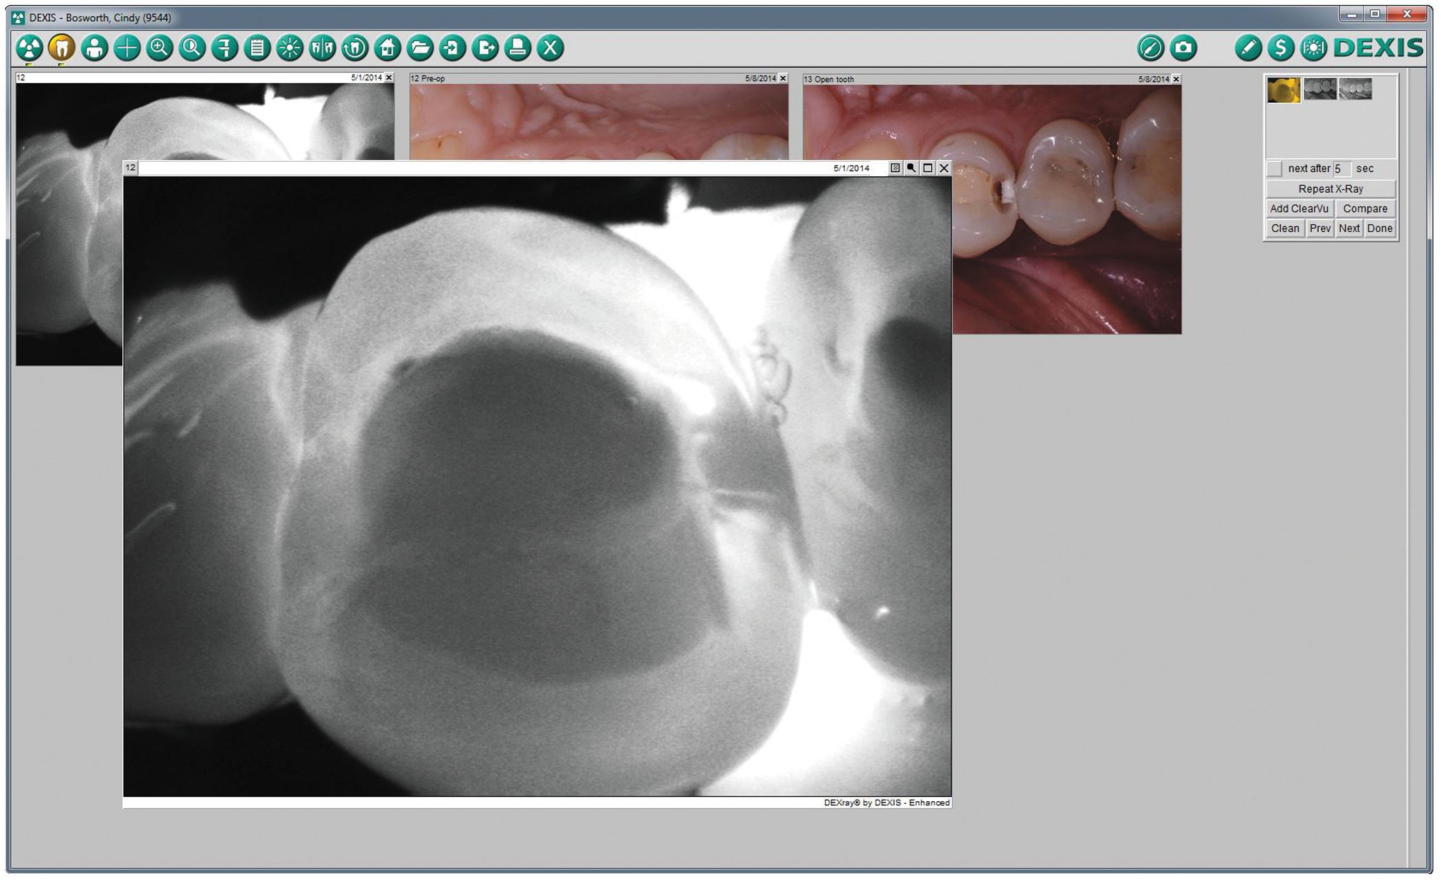Click the 'next after' seconds input field
The image size is (1441, 880).
pos(1342,169)
